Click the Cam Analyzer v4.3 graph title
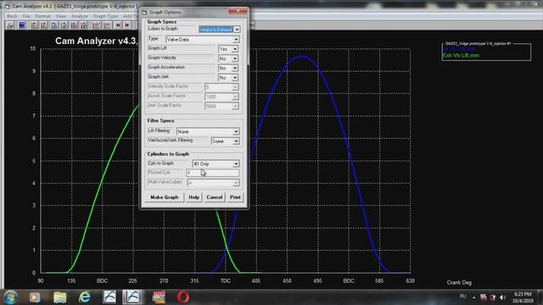 tap(96, 41)
